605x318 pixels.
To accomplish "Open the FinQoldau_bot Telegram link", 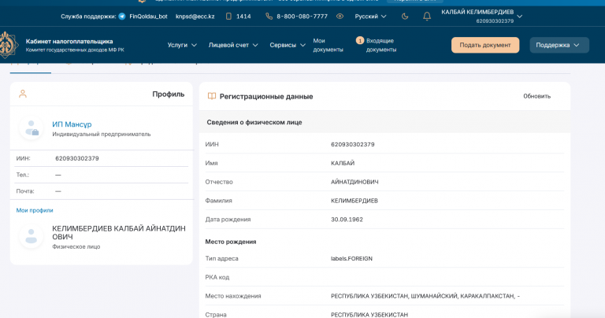I will pos(148,17).
